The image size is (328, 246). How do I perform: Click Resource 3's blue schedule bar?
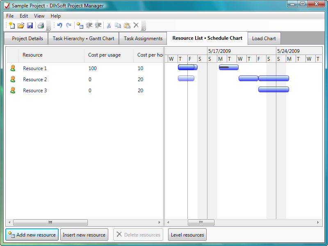[273, 89]
